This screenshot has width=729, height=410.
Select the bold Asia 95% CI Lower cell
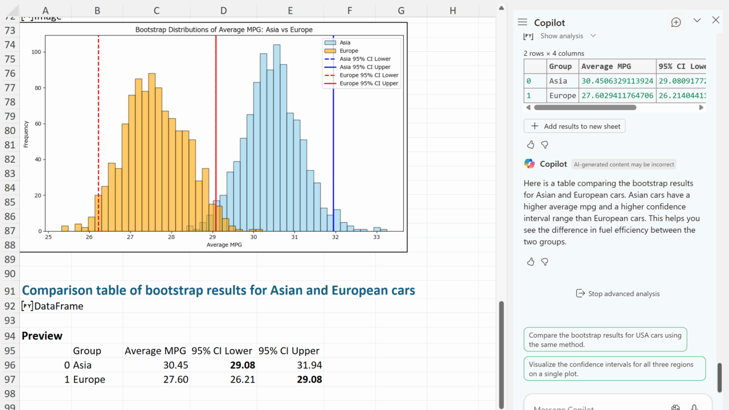(x=223, y=365)
